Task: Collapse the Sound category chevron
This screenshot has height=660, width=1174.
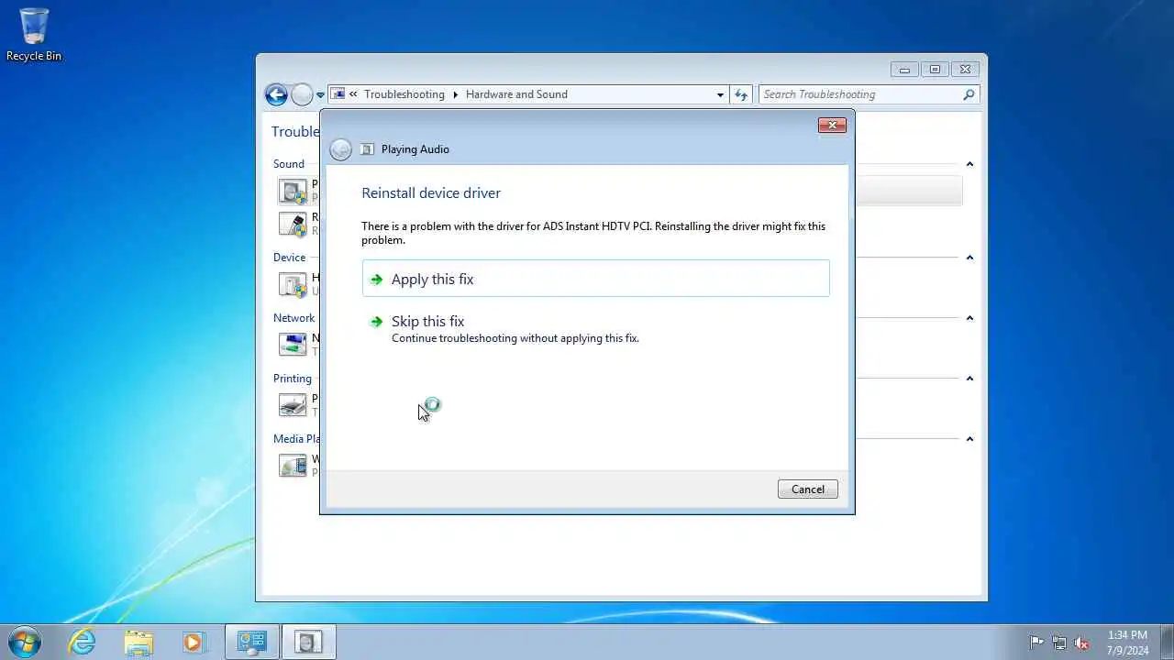Action: click(x=969, y=164)
